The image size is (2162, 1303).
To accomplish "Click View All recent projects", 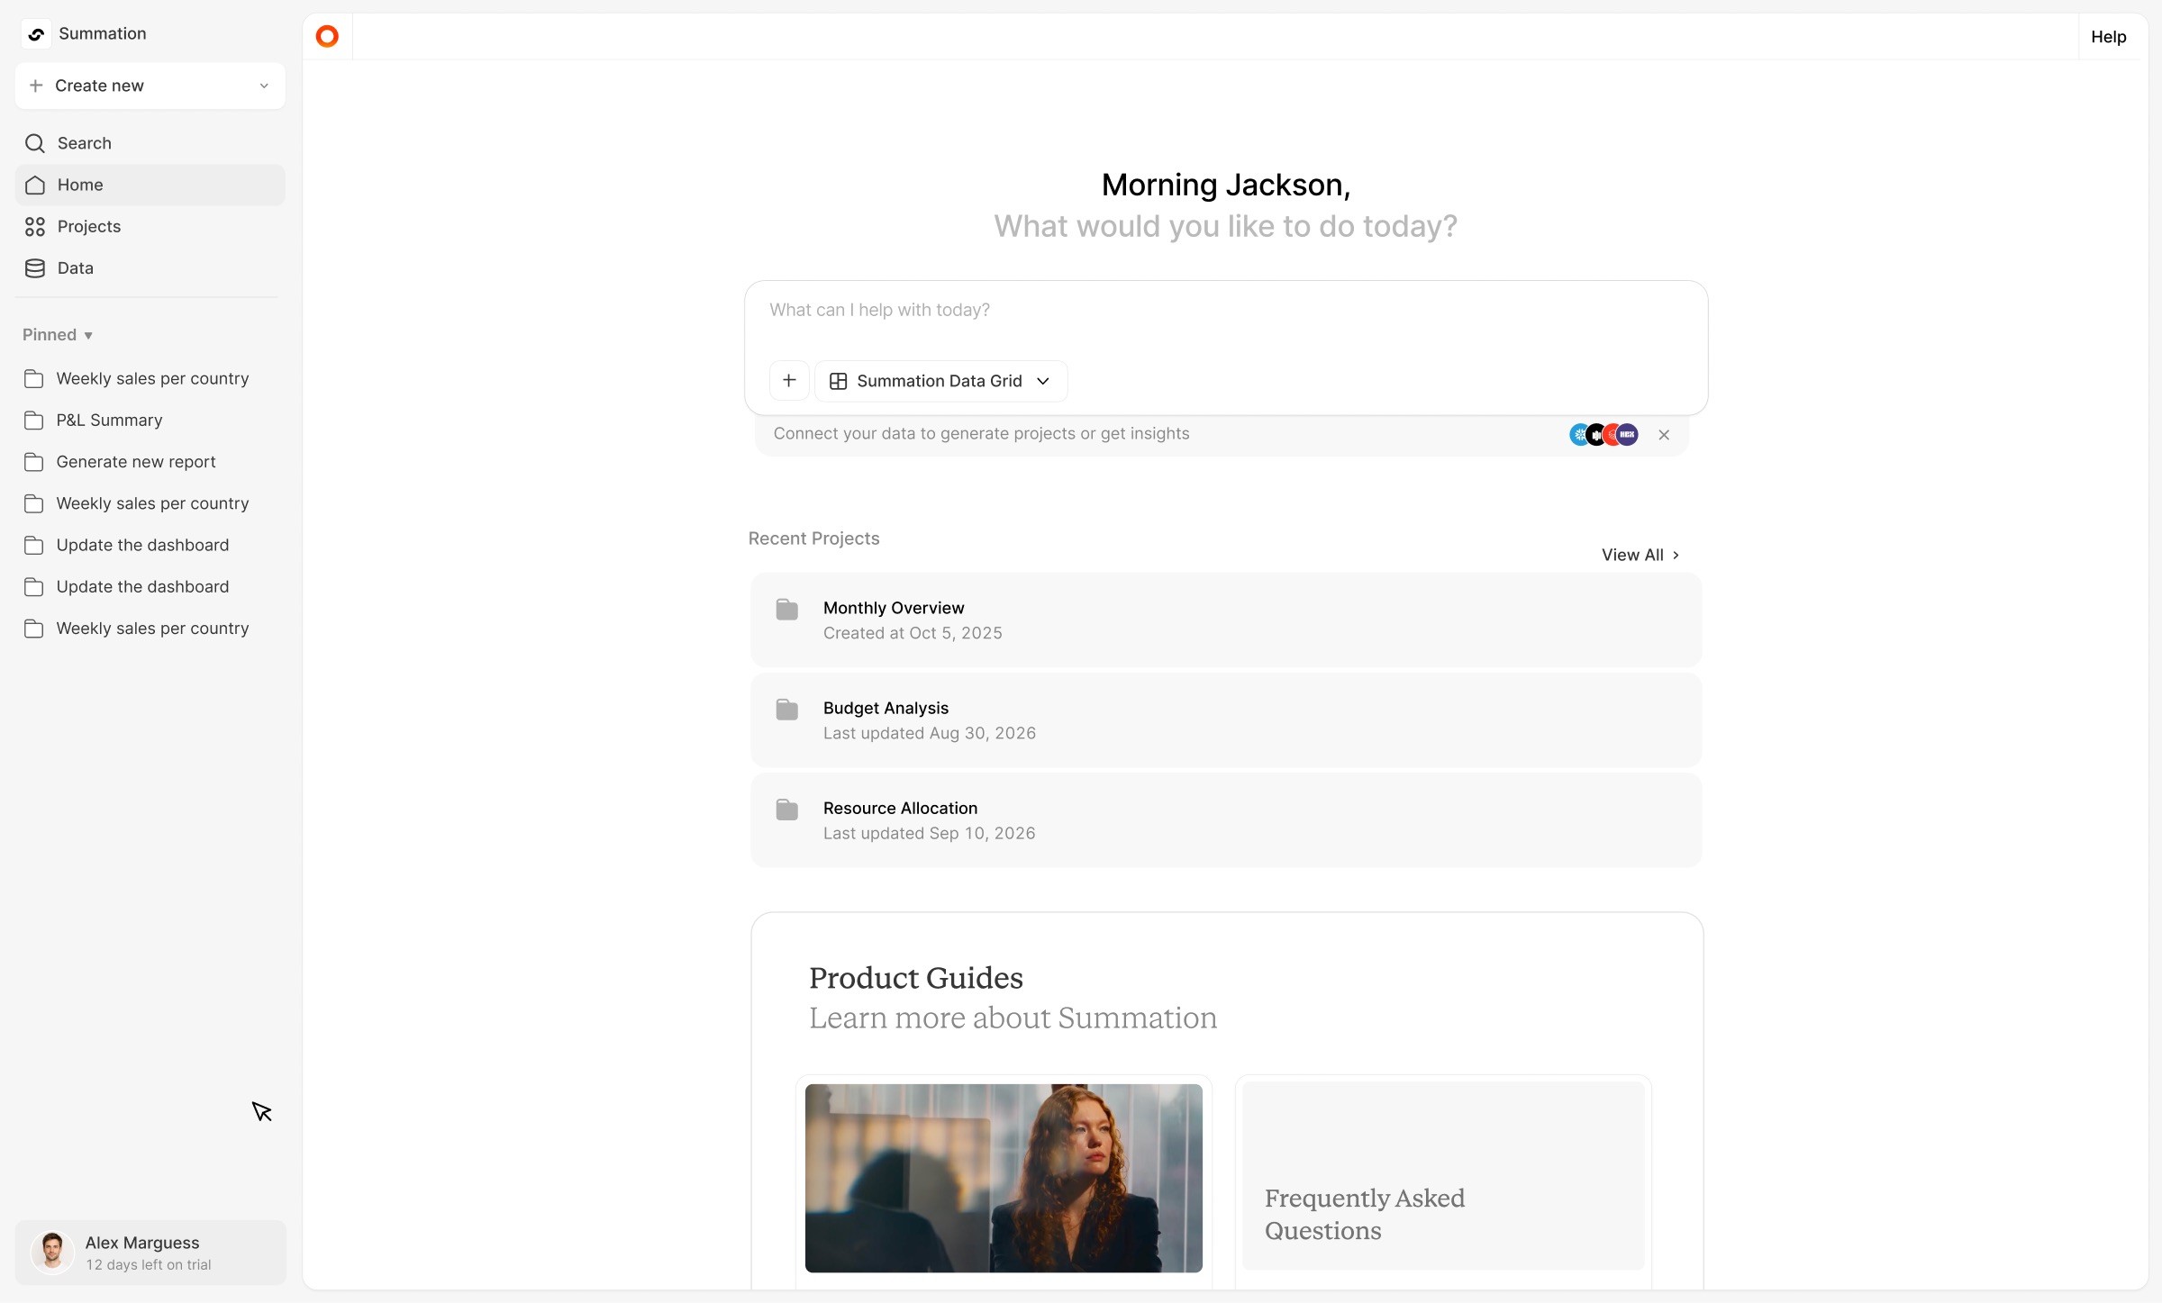I will [x=1640, y=555].
